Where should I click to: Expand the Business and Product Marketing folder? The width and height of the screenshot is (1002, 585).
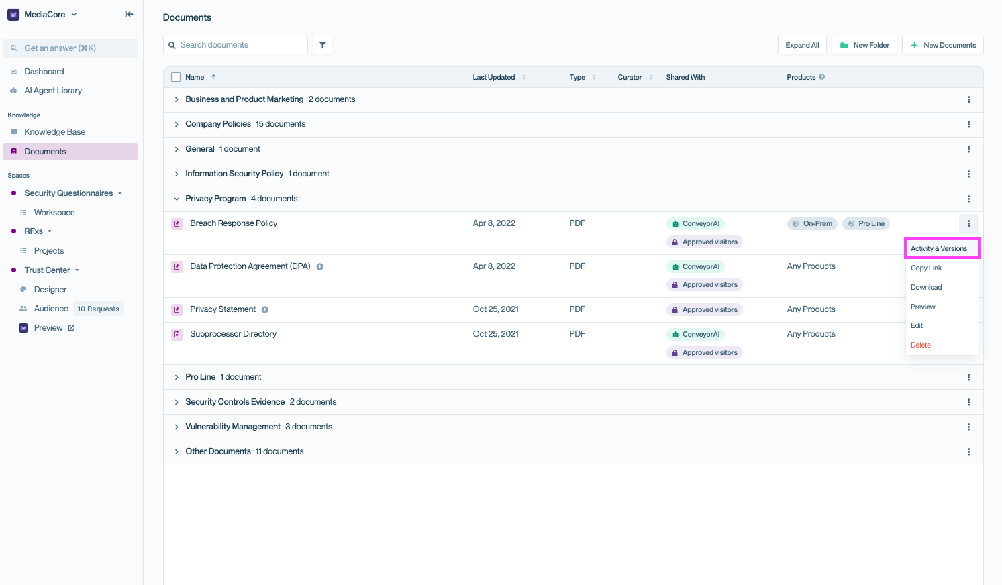(177, 99)
